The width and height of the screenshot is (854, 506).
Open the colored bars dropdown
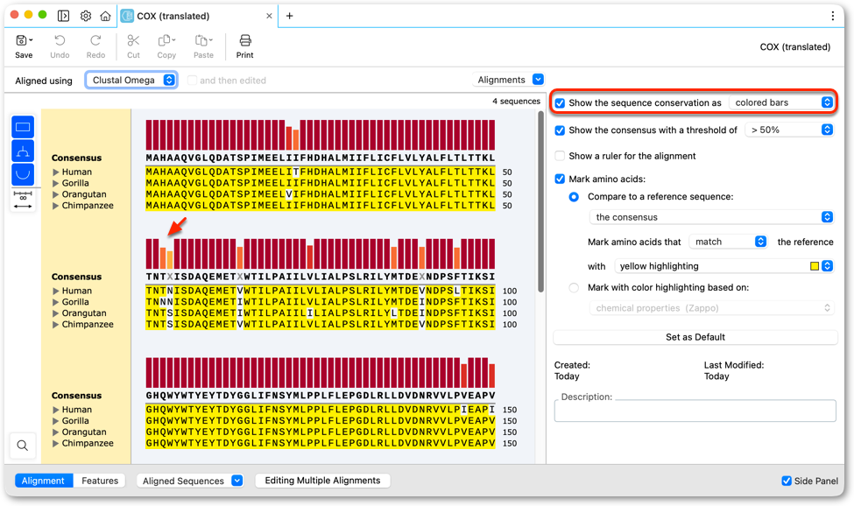point(781,102)
